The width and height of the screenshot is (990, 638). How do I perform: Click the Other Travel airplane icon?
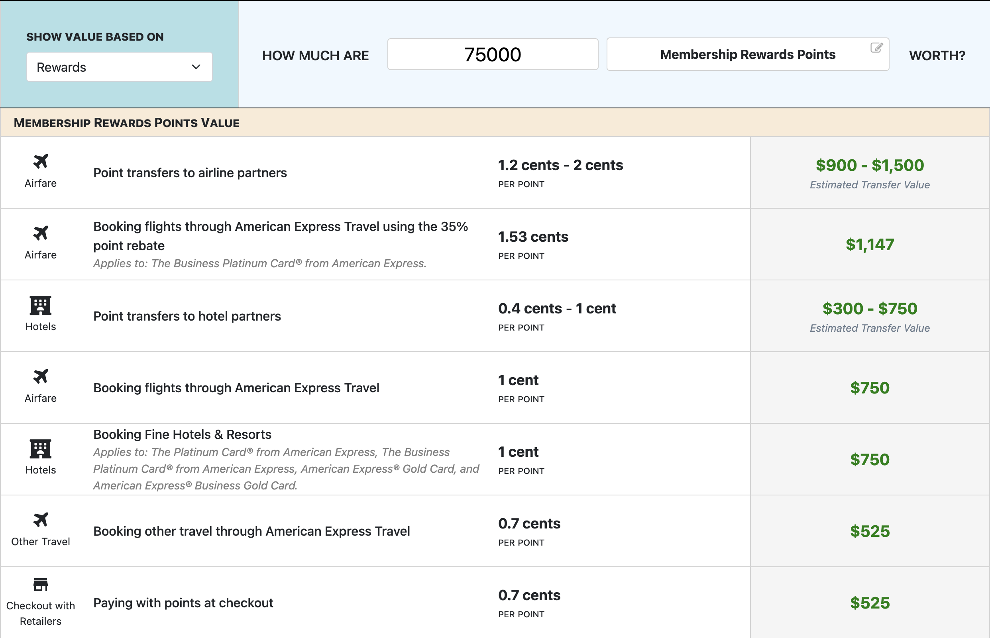[41, 520]
